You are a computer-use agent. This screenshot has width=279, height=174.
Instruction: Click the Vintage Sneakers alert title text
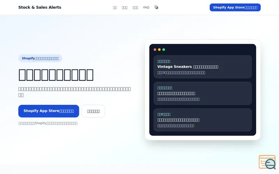(188, 67)
